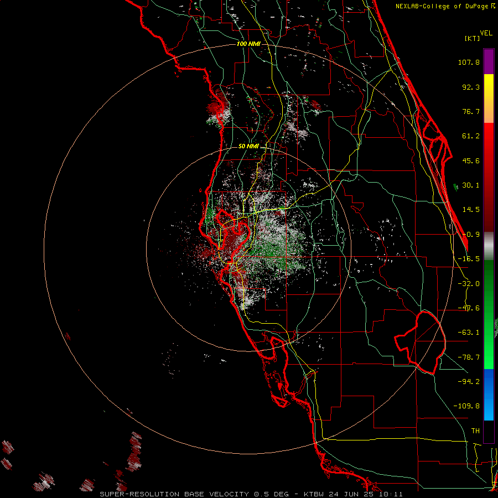Viewport: 498px width, 498px height.
Task: Click the VEL legend title
Action: pyautogui.click(x=486, y=33)
